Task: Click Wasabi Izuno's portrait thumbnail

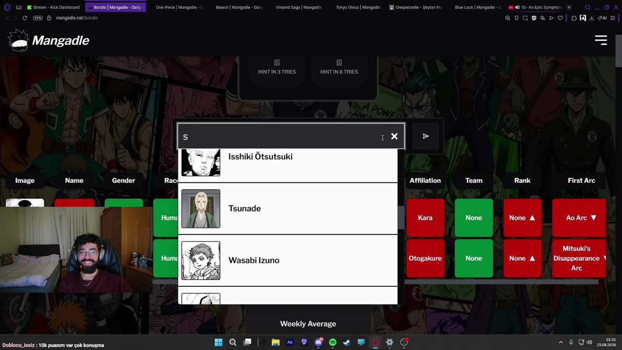Action: 201,261
